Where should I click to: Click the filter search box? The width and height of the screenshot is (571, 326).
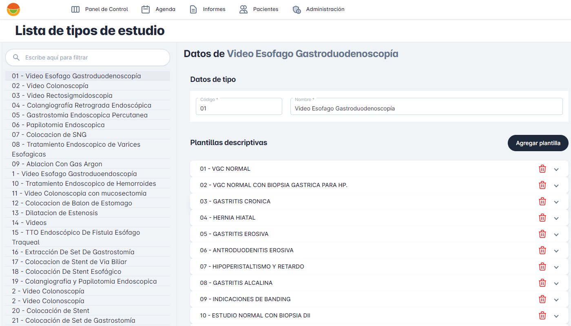(88, 57)
